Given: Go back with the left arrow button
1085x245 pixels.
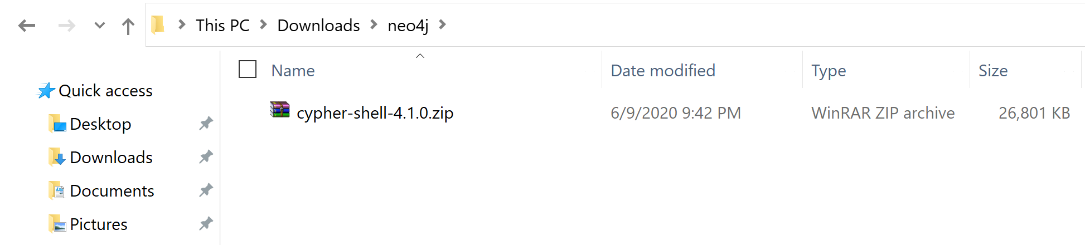Looking at the screenshot, I should tap(27, 26).
